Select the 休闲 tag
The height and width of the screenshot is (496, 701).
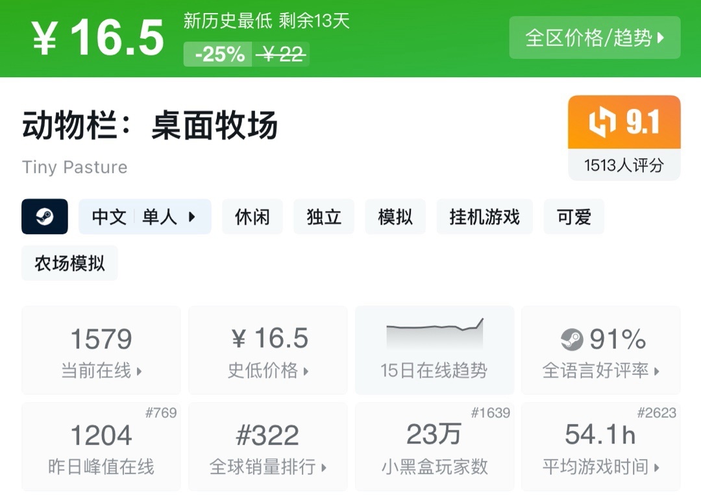click(x=252, y=217)
